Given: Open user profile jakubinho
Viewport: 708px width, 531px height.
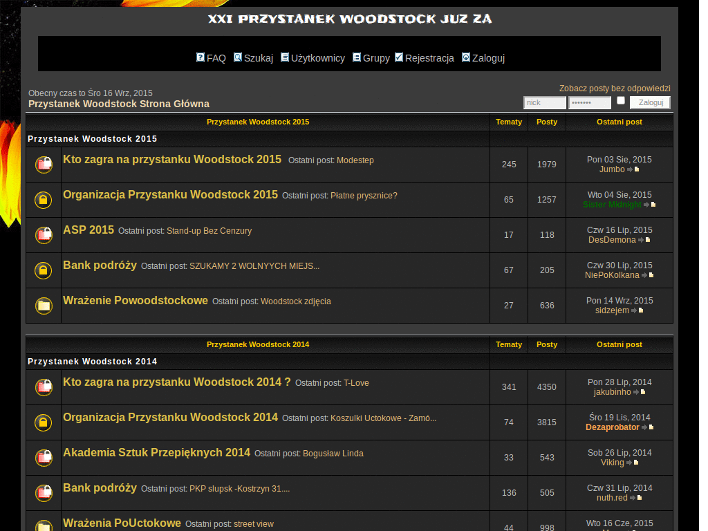Looking at the screenshot, I should (613, 392).
